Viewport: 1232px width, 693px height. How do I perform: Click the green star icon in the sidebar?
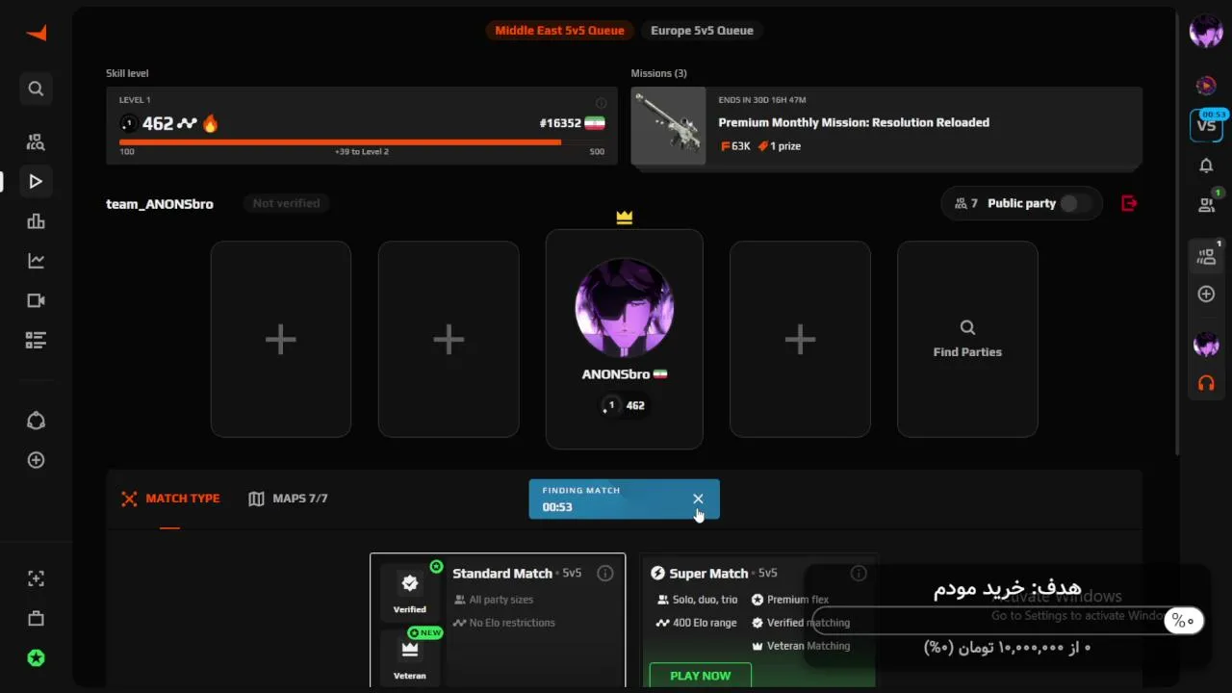[x=36, y=658]
